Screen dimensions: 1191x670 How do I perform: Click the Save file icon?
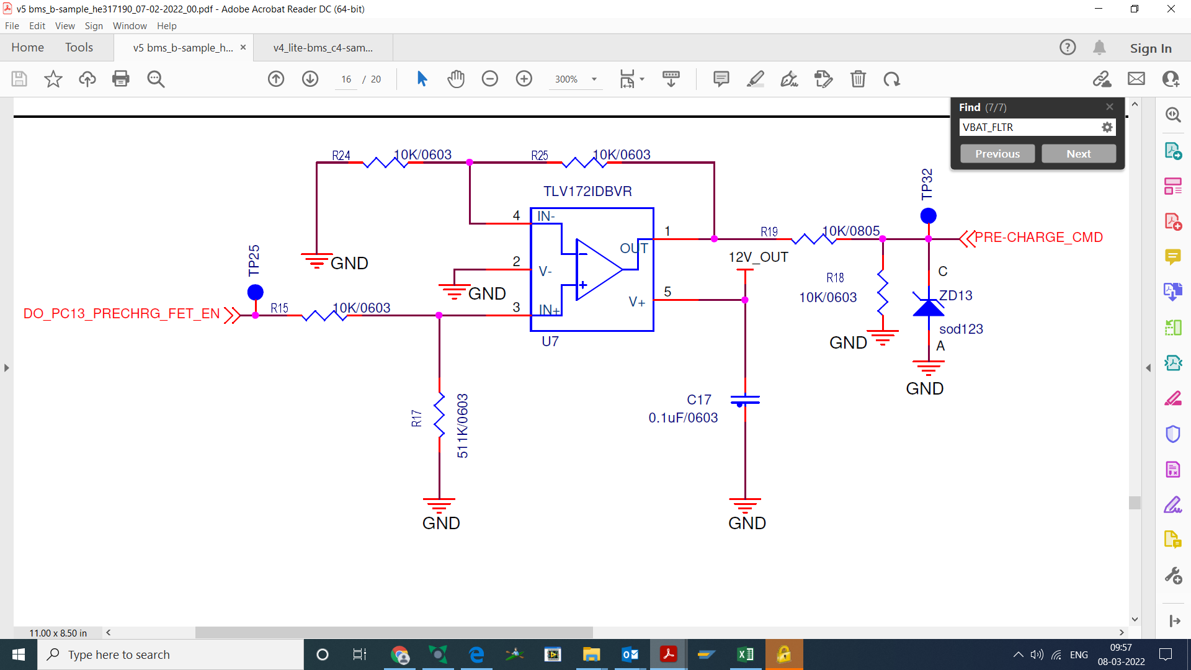coord(19,79)
